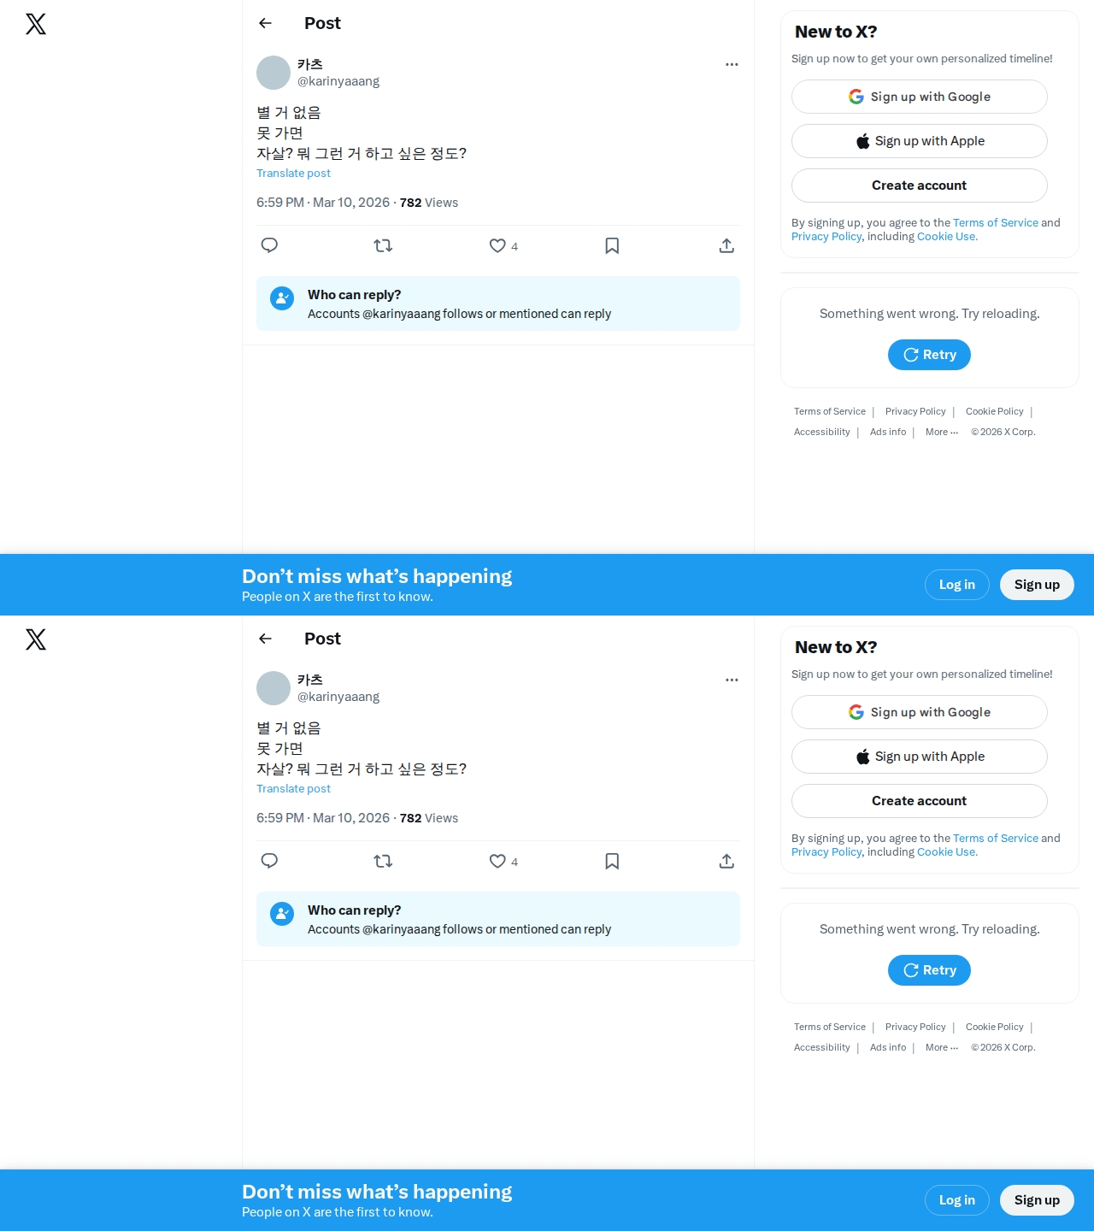1094x1231 pixels.
Task: Go back using the arrow beside the upper Post heading
Action: [265, 23]
